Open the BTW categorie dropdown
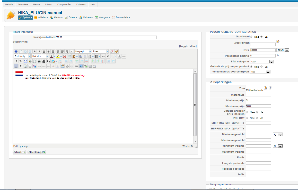298x190 pixels. [x=271, y=62]
